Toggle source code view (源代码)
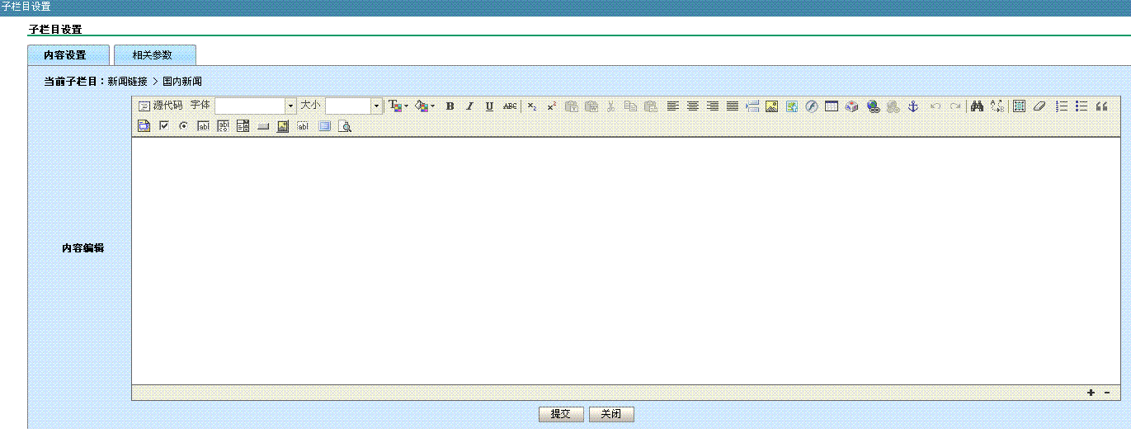The image size is (1131, 433). [160, 106]
